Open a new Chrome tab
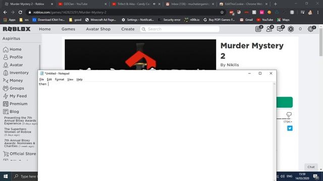323x181 pixels. tap(275, 4)
